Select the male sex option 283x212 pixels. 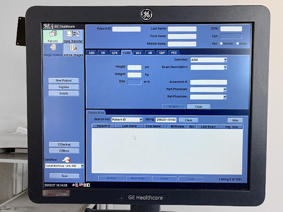coord(237,43)
